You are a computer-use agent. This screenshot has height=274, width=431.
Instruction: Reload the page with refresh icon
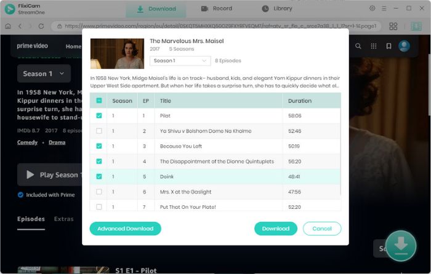[x=41, y=26]
